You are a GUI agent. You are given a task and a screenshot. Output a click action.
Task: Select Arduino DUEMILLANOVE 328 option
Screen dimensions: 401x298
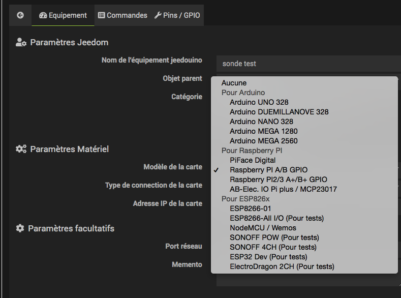click(279, 112)
